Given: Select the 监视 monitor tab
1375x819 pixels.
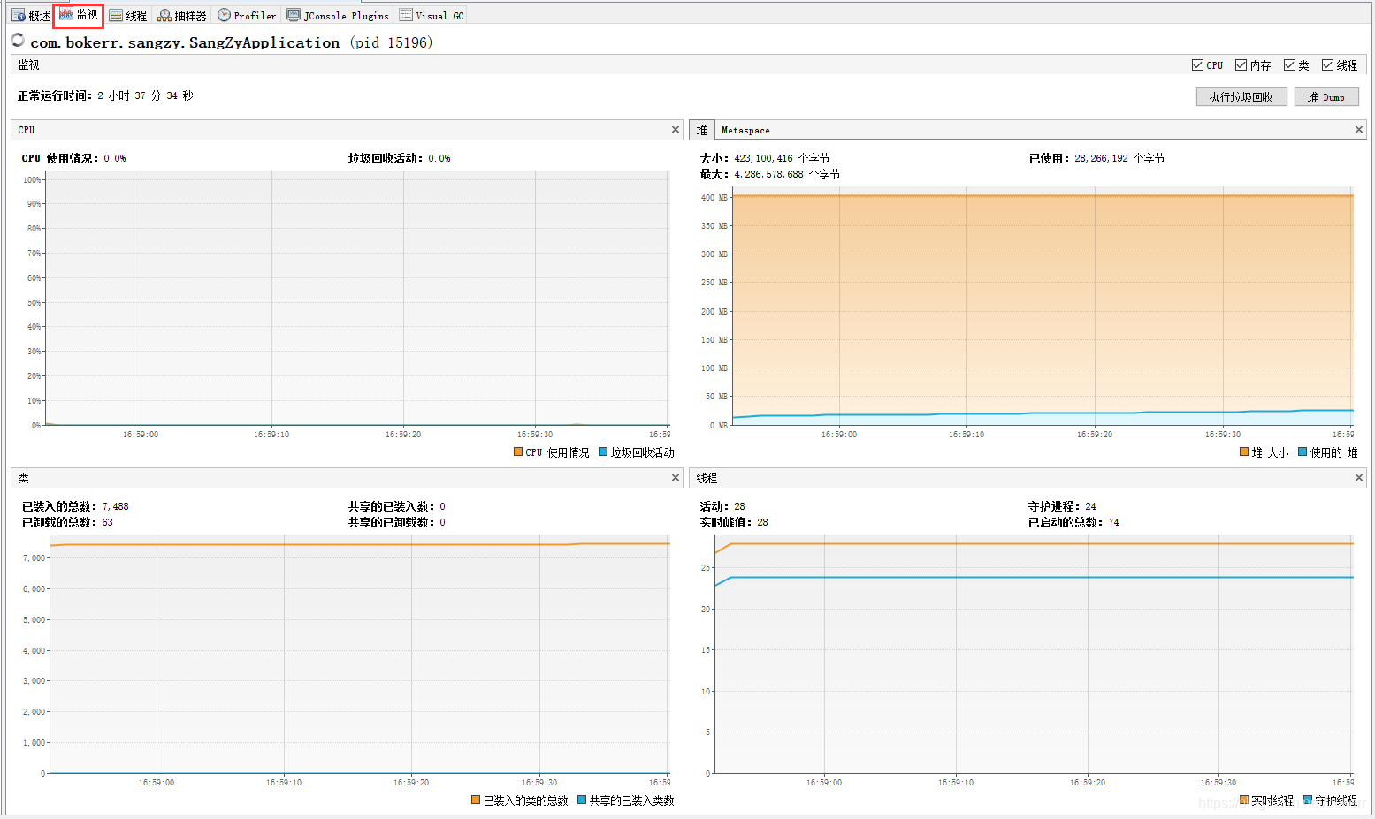Looking at the screenshot, I should point(79,15).
